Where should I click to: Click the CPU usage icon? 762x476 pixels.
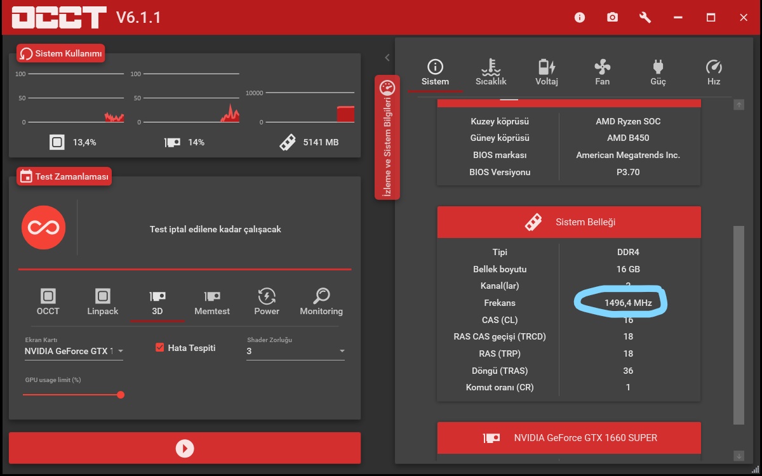click(x=57, y=142)
